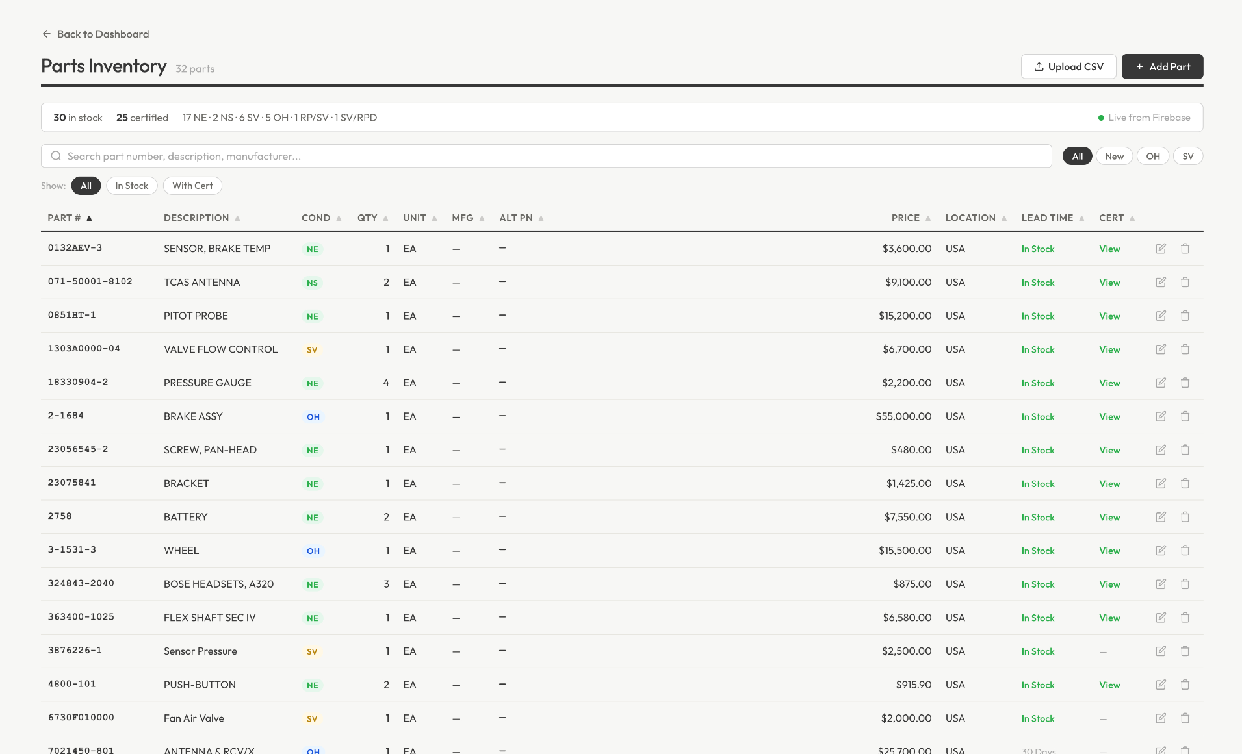This screenshot has width=1242, height=754.
Task: Select the New condition filter chip
Action: click(1114, 156)
